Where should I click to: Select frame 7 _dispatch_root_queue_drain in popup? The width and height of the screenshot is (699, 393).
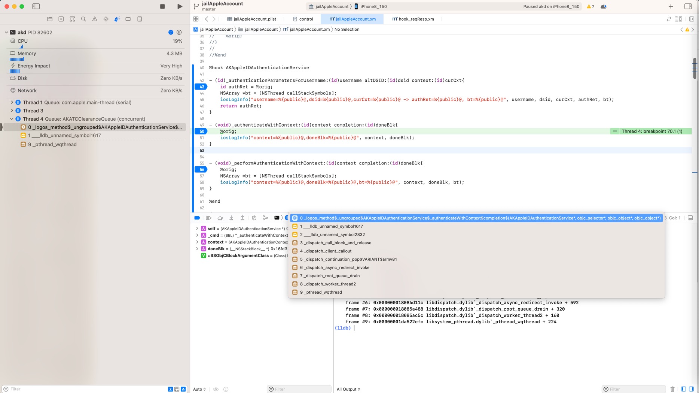(476, 276)
